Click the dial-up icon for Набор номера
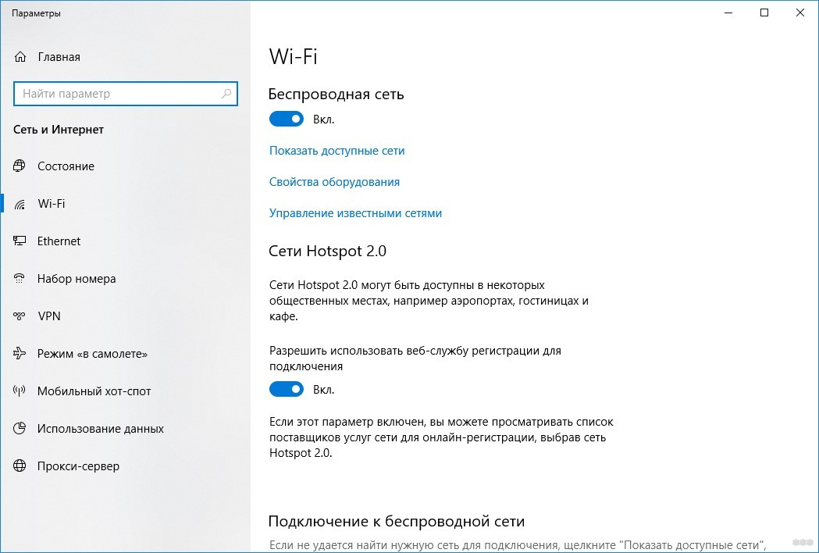Screen dimensions: 819x553 [20, 279]
